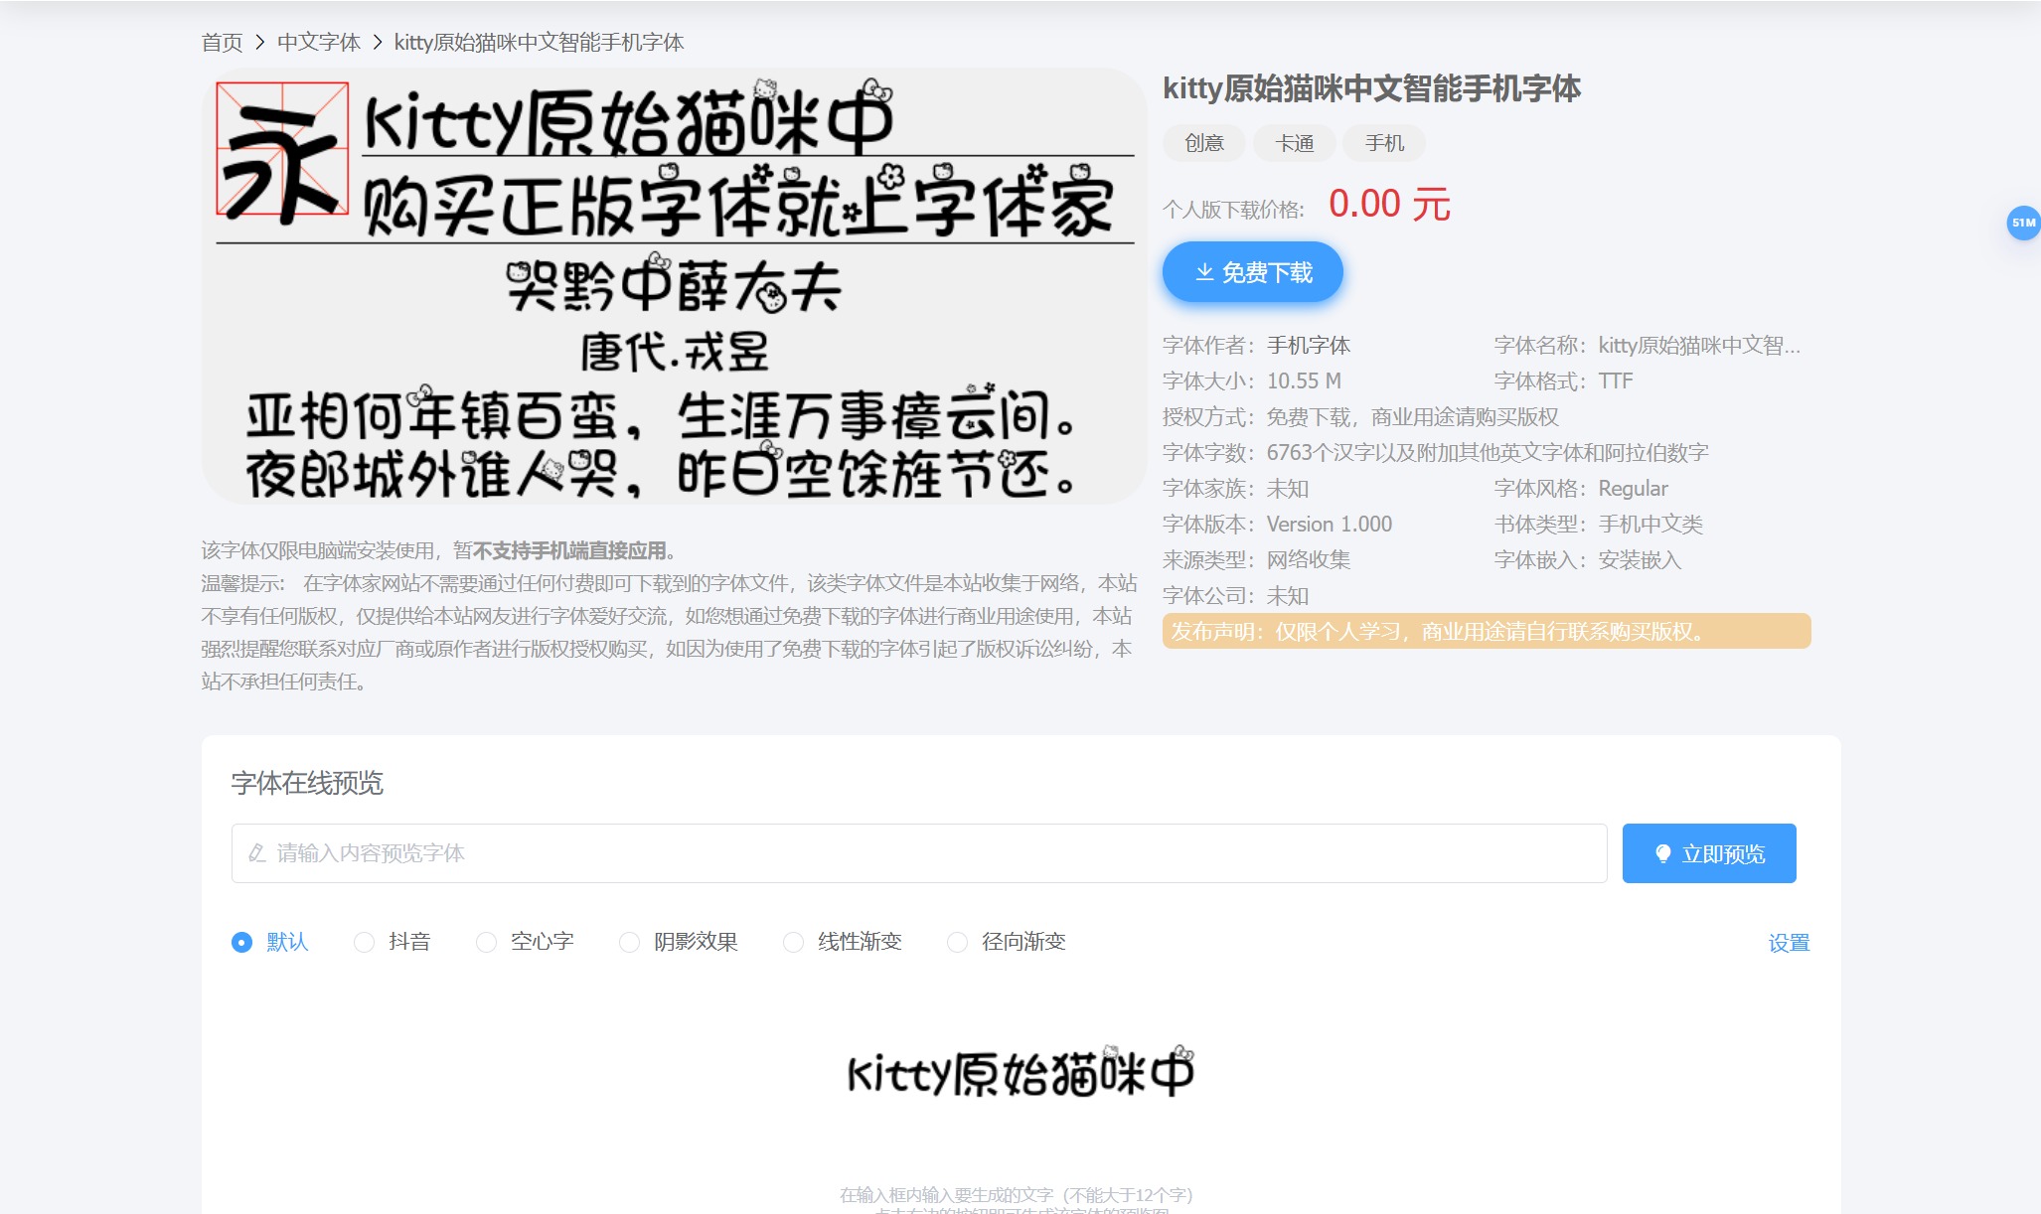Screen dimensions: 2041x1214
Task: Click the TTF font format value
Action: pyautogui.click(x=1616, y=381)
